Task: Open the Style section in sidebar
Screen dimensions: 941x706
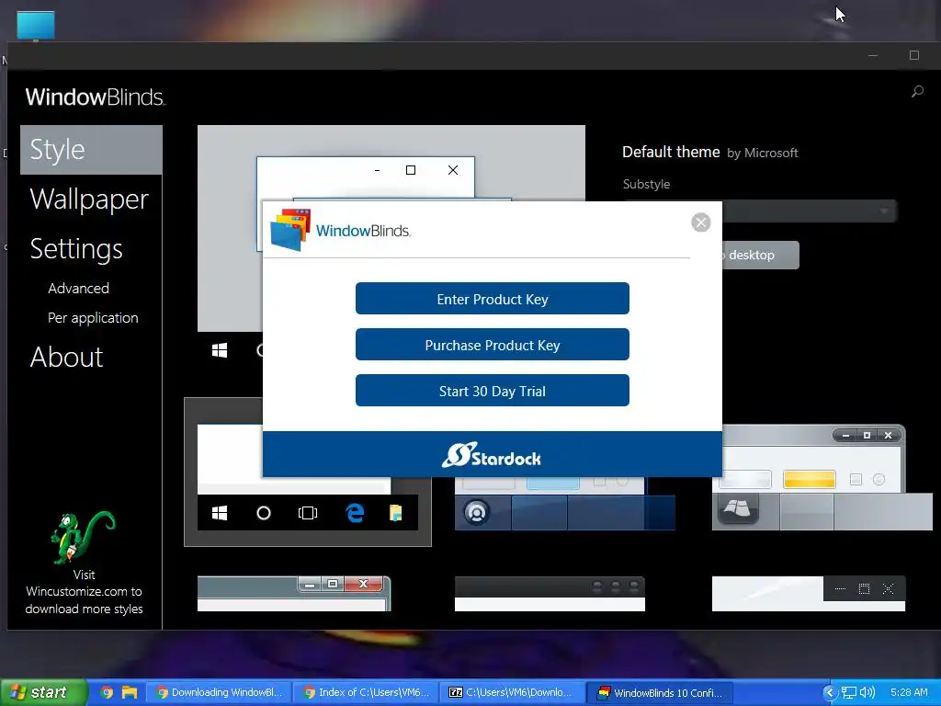Action: click(x=91, y=150)
